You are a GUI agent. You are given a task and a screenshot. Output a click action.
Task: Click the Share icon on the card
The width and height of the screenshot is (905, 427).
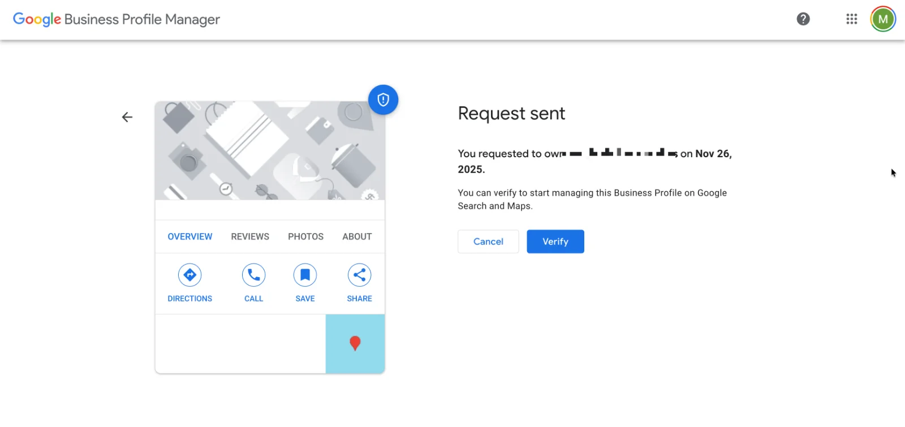coord(359,275)
